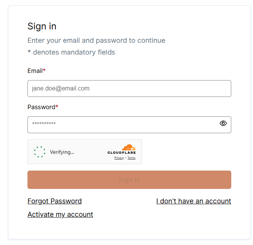Click the "Verifying..." status text
253x245 pixels.
[x=62, y=152]
